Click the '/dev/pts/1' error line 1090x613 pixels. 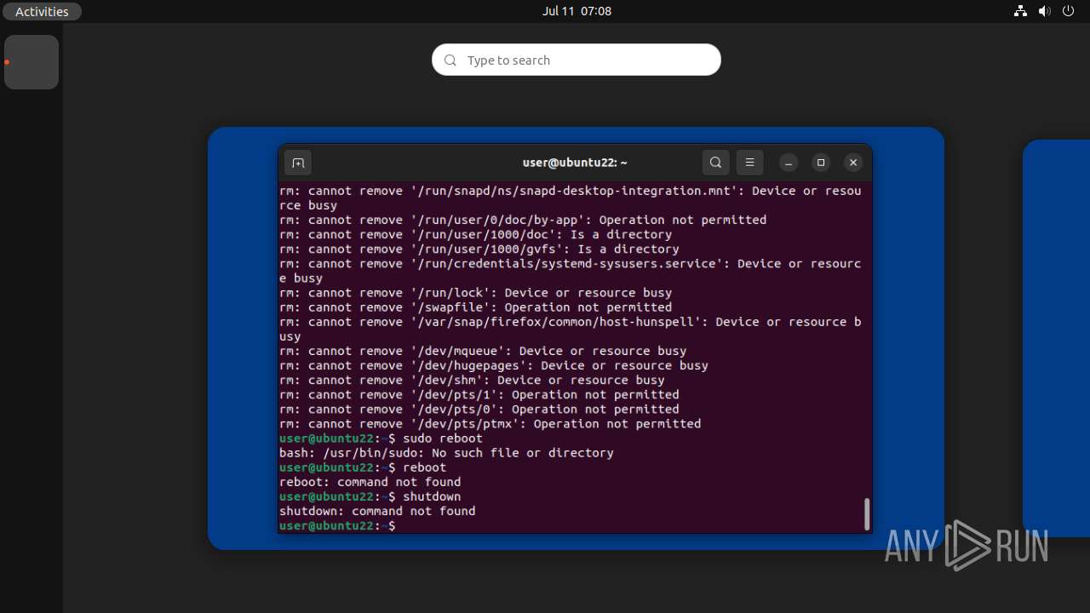tap(479, 395)
